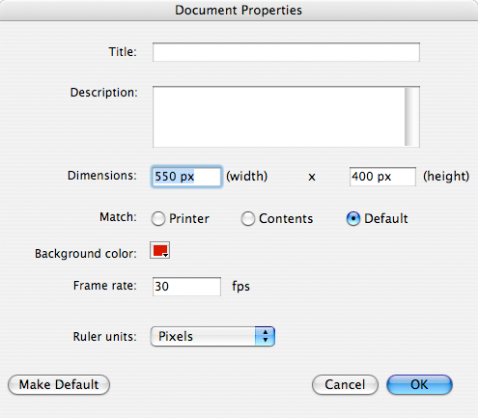Click the Make Default button

[x=59, y=384]
